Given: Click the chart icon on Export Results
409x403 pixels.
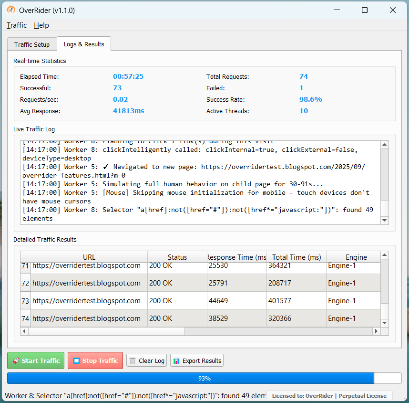Looking at the screenshot, I should point(176,361).
